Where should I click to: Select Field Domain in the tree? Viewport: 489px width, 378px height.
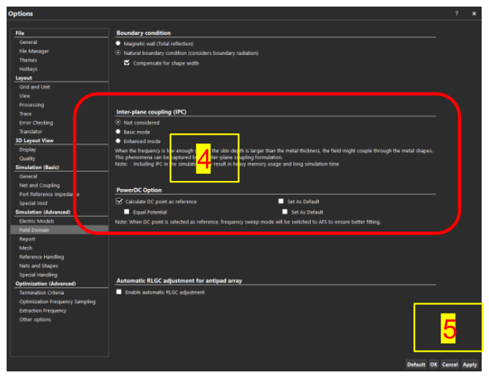tap(34, 230)
